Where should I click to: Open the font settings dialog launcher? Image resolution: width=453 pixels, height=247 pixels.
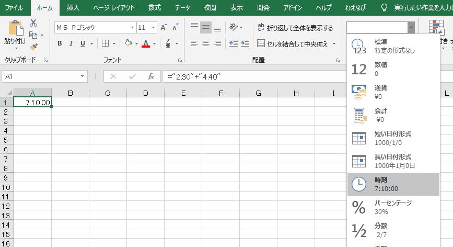click(x=180, y=61)
